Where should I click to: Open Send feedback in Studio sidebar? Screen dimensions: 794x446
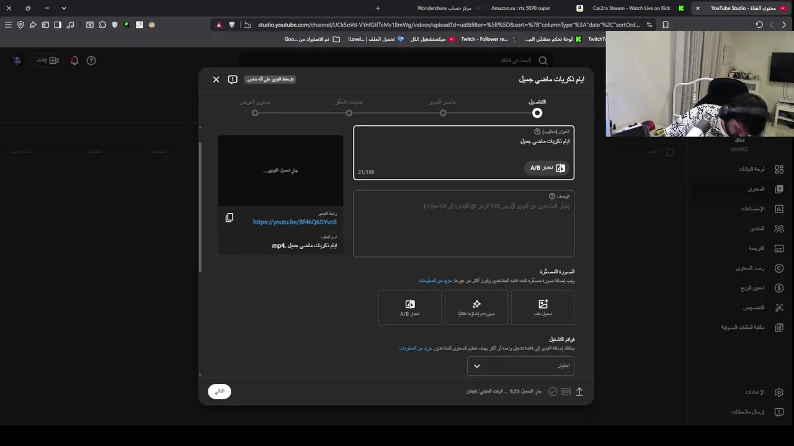point(757,412)
